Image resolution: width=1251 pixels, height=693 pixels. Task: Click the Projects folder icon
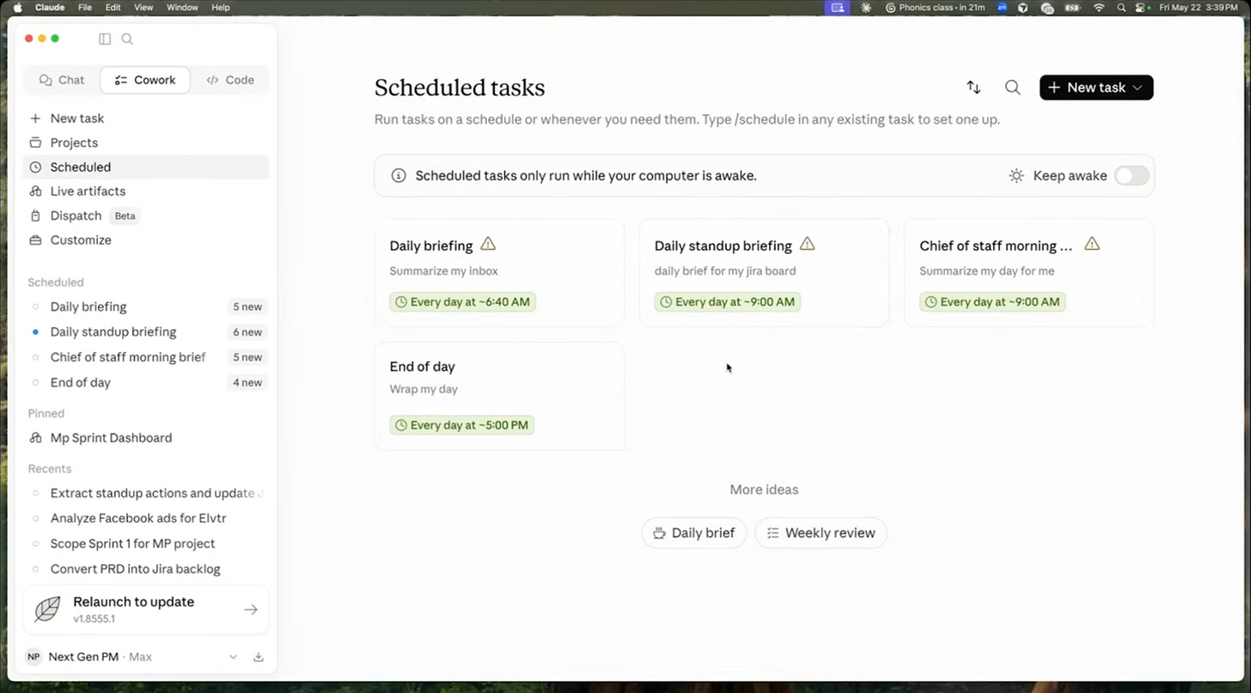35,143
